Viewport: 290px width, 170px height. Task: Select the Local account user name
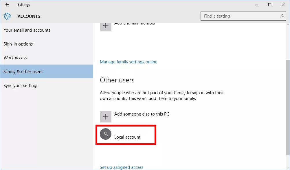127,137
